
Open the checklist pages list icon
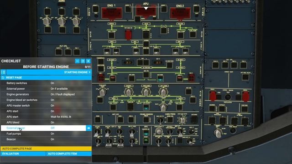coord(3,72)
